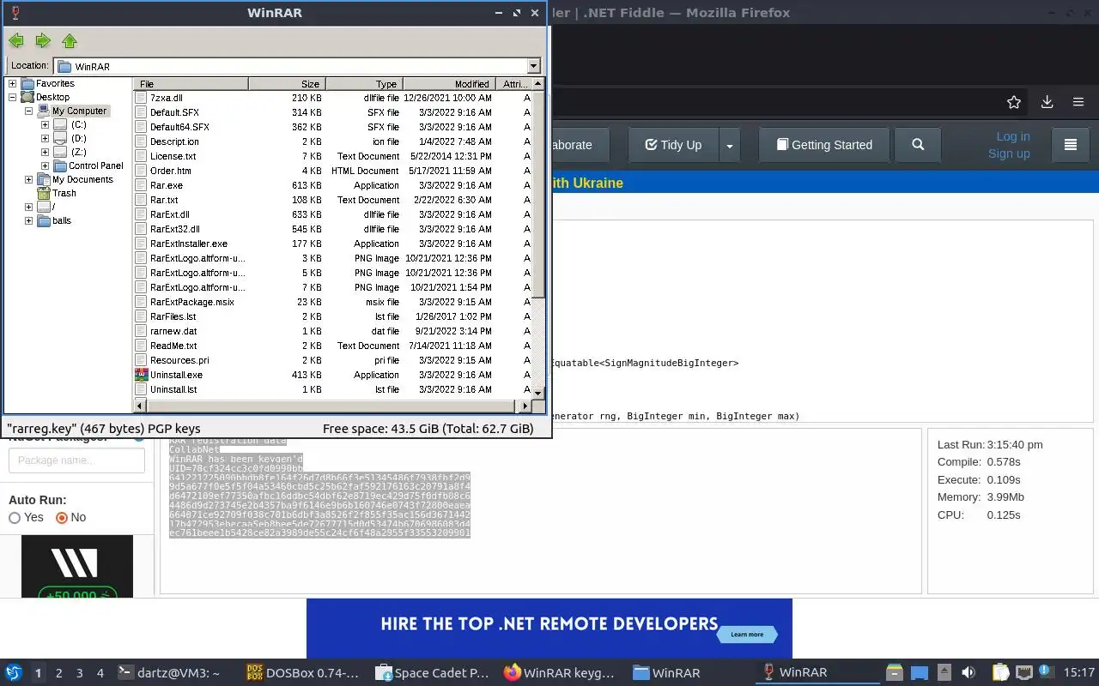Viewport: 1099px width, 686px height.
Task: Open the Fiddle hamburger menu button
Action: click(x=1070, y=145)
